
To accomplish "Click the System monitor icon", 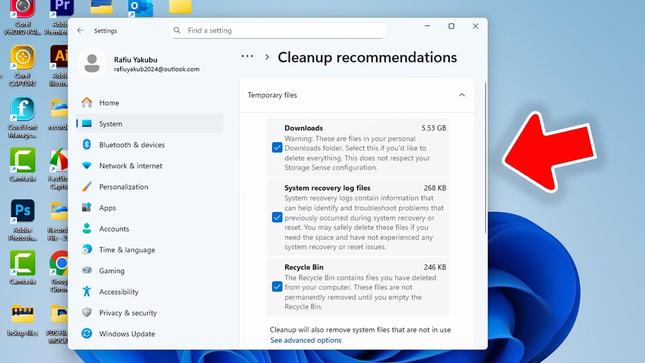I will (87, 124).
